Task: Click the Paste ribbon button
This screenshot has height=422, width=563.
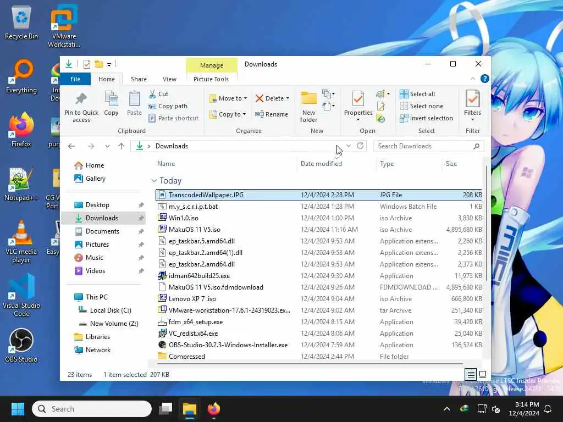Action: [134, 103]
